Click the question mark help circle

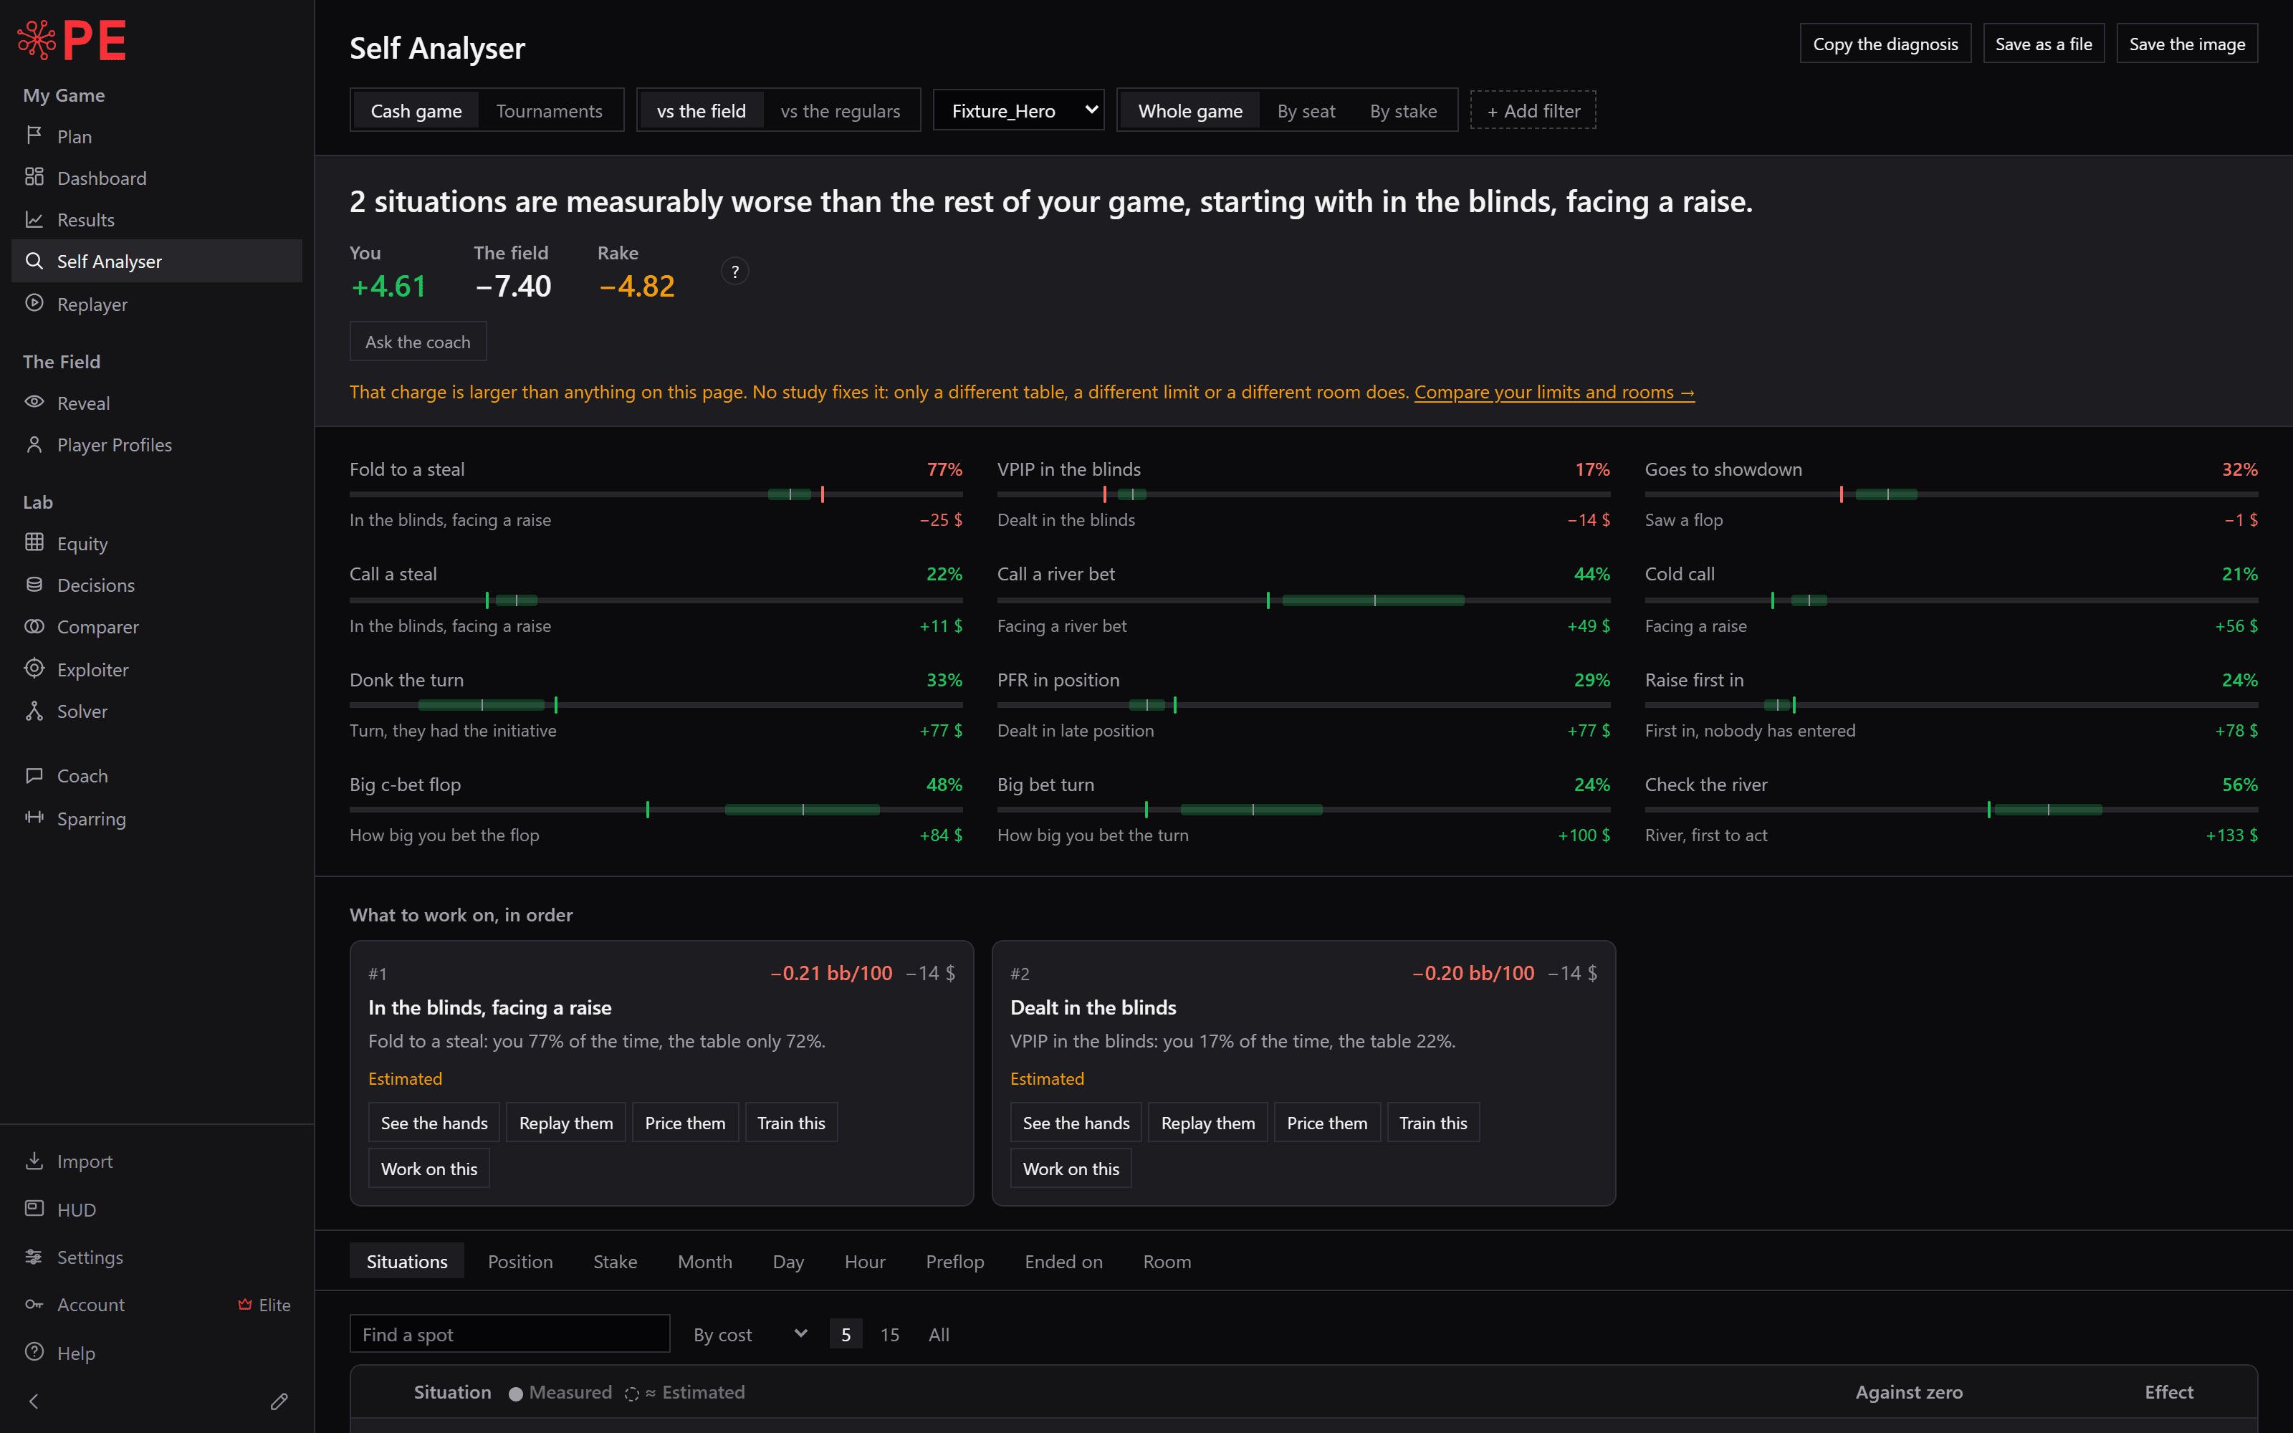click(x=734, y=272)
